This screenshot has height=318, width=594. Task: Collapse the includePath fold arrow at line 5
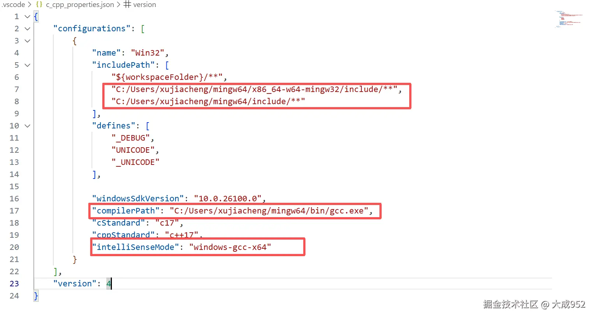[x=27, y=65]
